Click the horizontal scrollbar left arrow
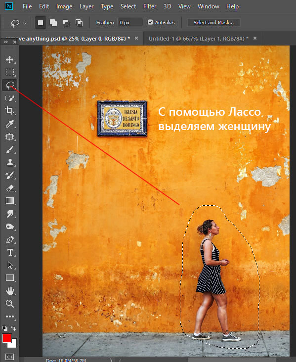Viewport: 296px width, 362px height. coord(120,360)
